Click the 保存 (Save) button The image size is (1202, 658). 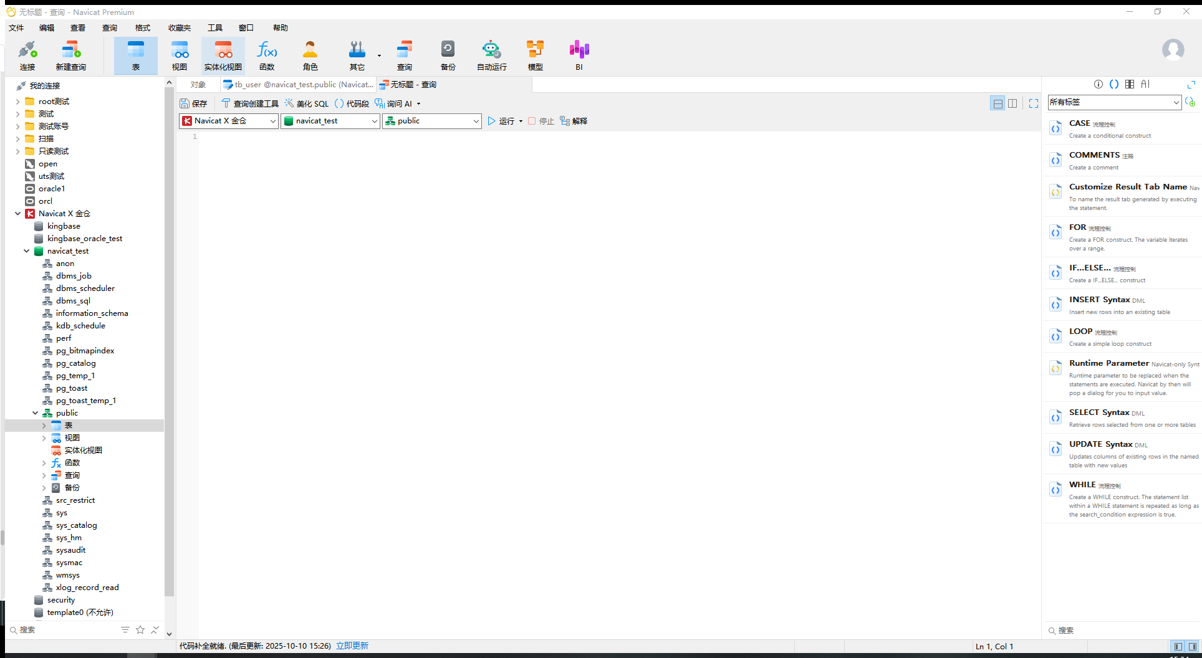coord(193,103)
